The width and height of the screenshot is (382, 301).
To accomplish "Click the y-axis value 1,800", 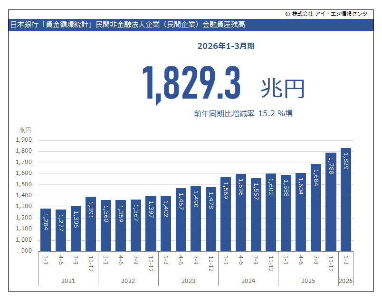I will (x=24, y=151).
